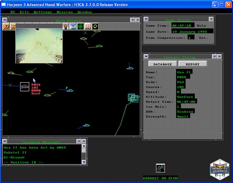Click the Matrix Games logo
The width and height of the screenshot is (233, 183).
(220, 169)
